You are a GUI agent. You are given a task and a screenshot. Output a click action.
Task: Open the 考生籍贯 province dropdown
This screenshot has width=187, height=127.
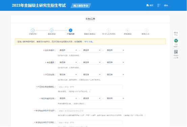[68, 62]
